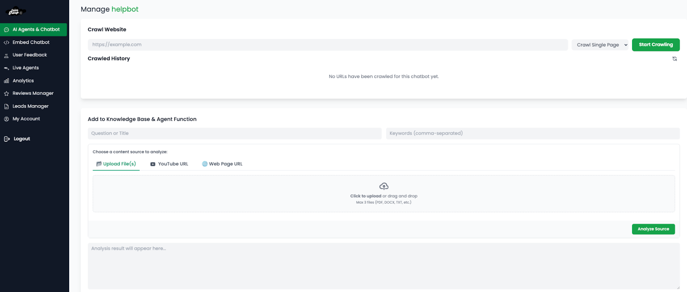Open Reviews Manager
The width and height of the screenshot is (687, 292).
(x=33, y=93)
